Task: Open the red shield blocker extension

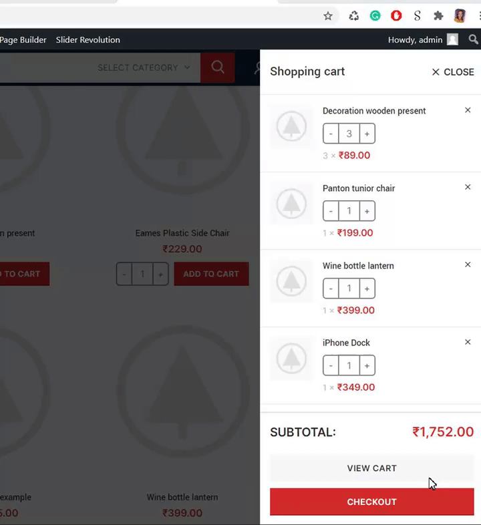Action: click(x=396, y=16)
